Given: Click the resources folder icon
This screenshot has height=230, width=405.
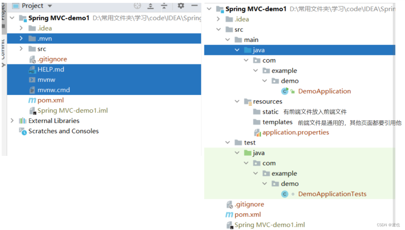Looking at the screenshot, I should (x=248, y=102).
